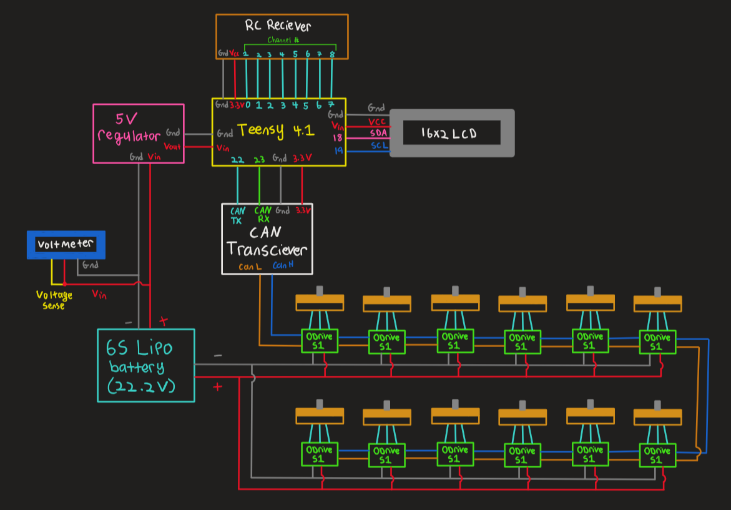Click the Channel # label on RC Receiver

tap(283, 39)
